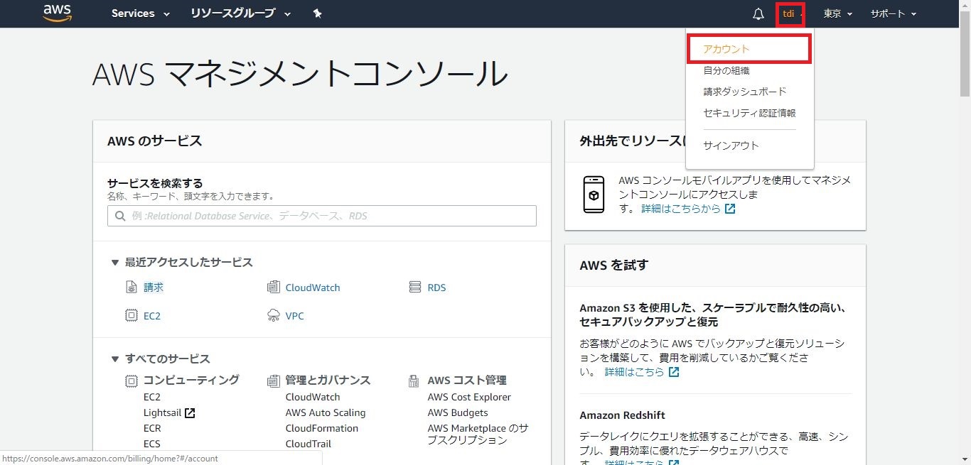Click the RDS database icon

pos(415,288)
